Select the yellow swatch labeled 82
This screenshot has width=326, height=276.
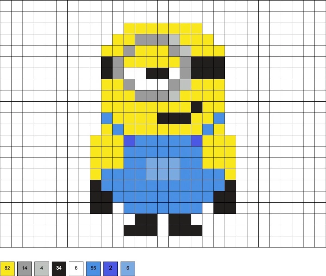click(7, 268)
